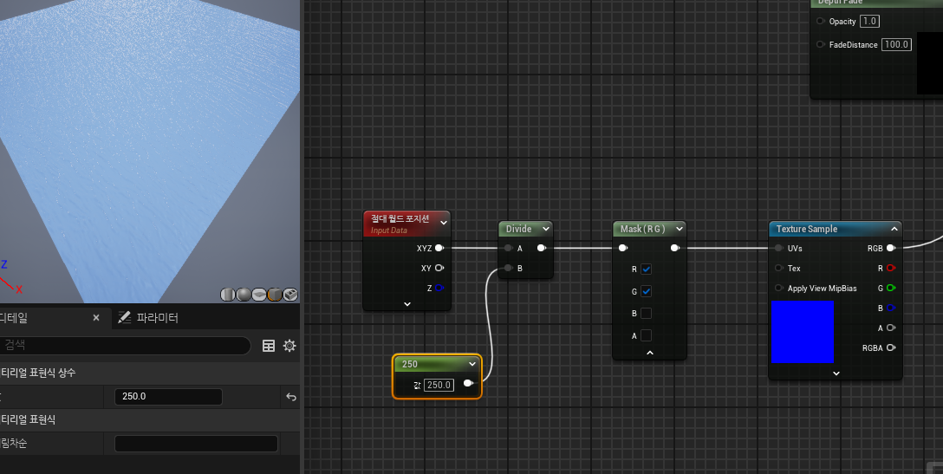Click the Opacity 1.0 value box

point(869,21)
